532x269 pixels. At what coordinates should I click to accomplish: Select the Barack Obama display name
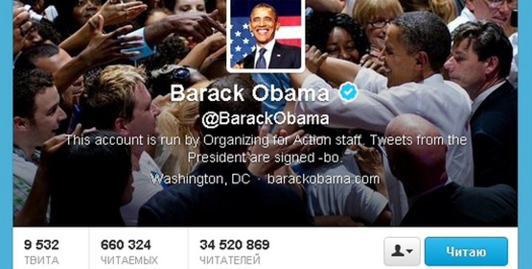[249, 93]
